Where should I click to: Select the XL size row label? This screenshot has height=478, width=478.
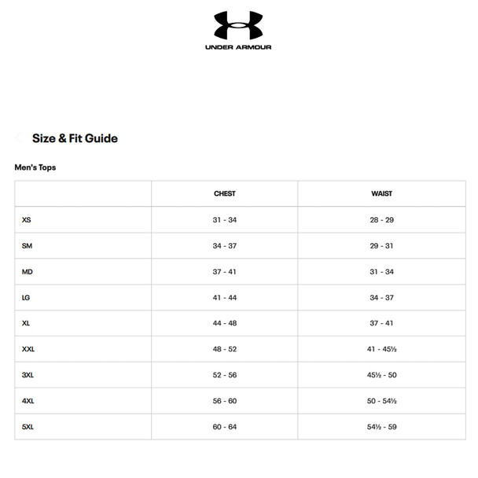pos(26,323)
